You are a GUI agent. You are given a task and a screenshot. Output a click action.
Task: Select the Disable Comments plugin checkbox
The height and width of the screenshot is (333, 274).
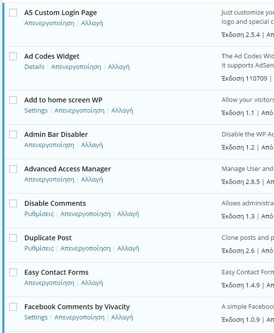pyautogui.click(x=13, y=203)
